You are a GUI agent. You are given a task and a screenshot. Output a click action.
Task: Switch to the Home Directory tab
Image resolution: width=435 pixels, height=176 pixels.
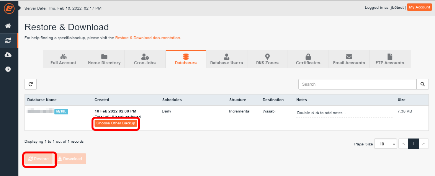click(x=104, y=59)
